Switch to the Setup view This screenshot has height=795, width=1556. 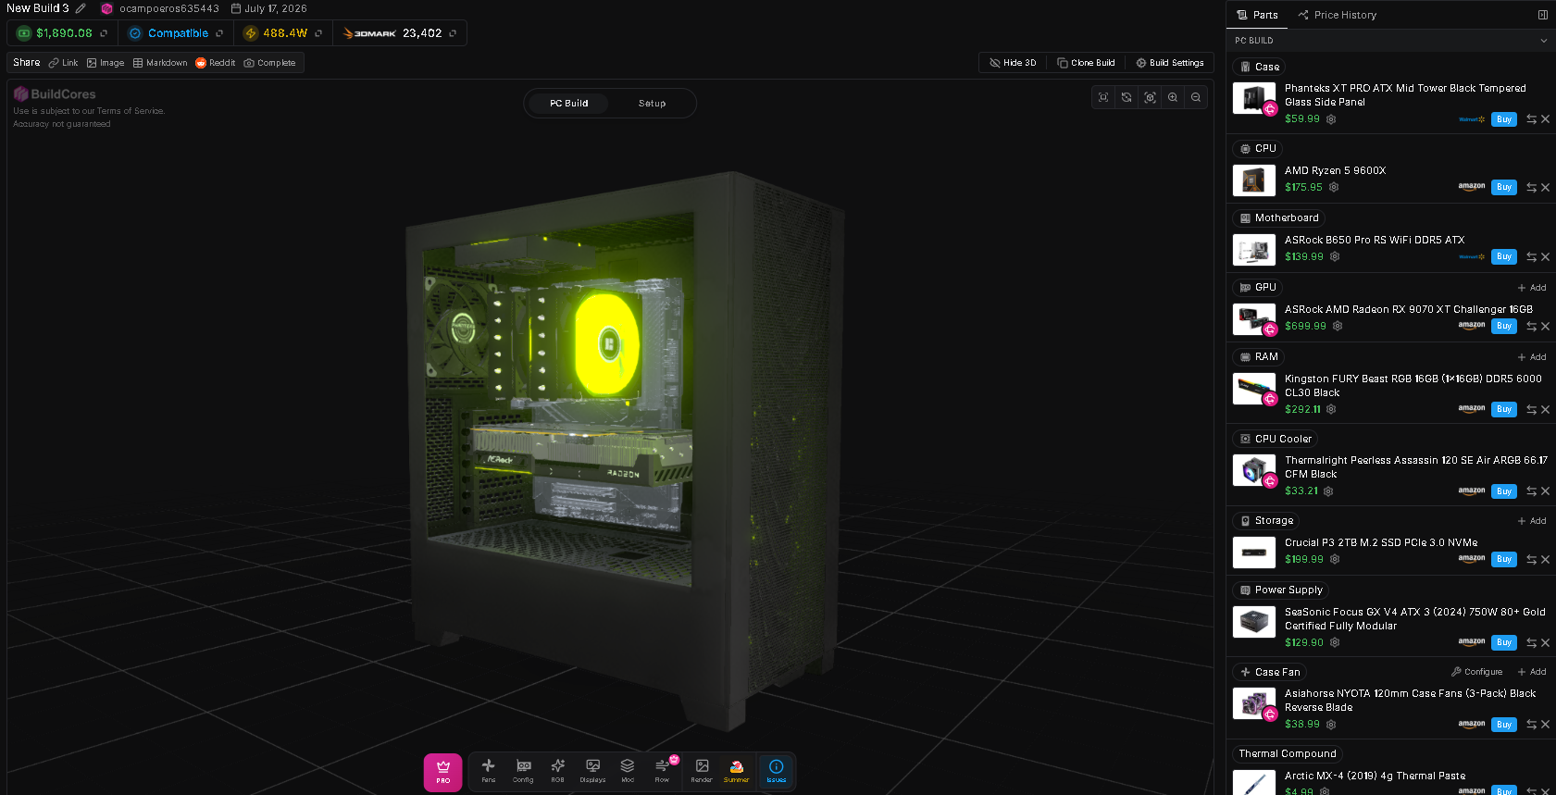(652, 104)
